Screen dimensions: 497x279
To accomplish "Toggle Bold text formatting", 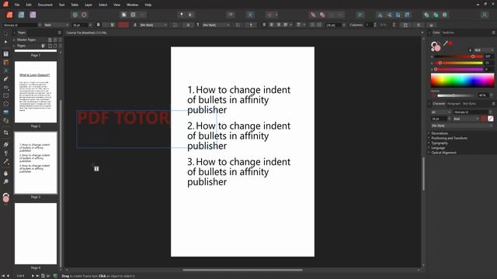I will point(98,25).
